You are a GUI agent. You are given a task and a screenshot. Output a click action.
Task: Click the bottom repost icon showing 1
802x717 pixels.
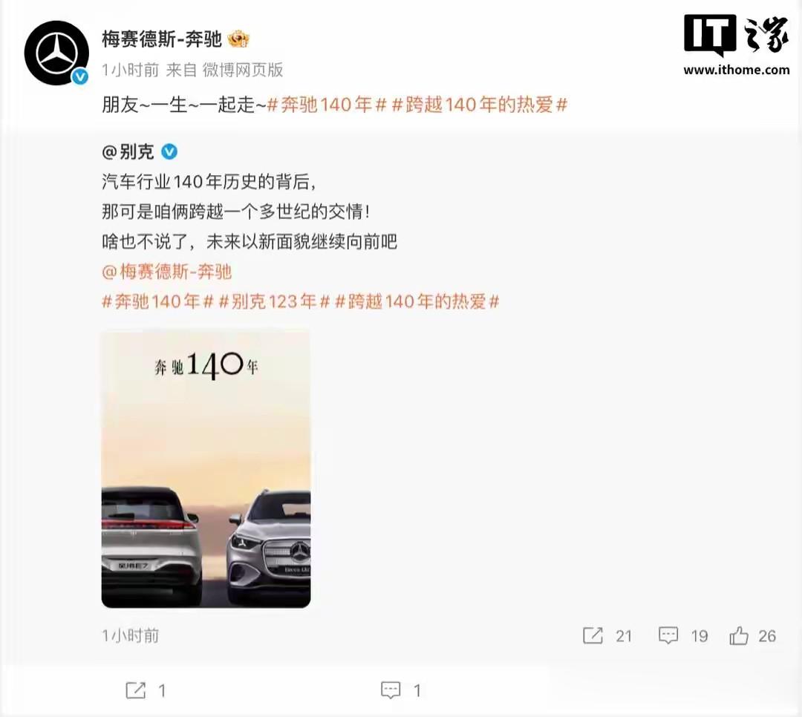(136, 690)
